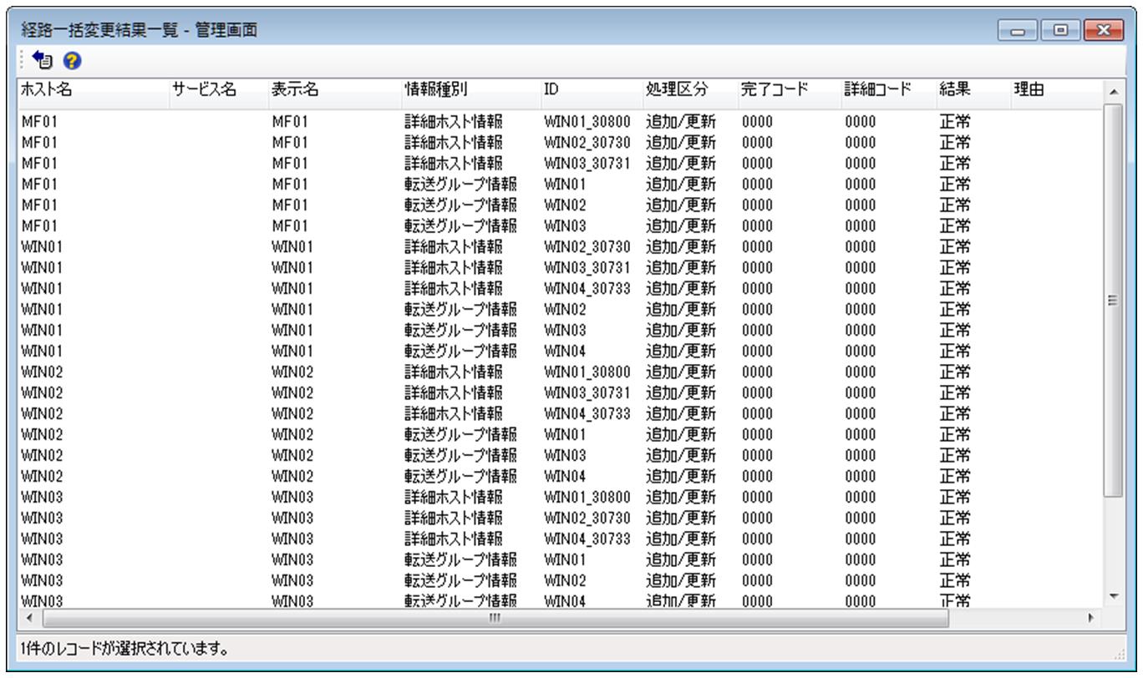Select WIN03 host row with ID WIN01_30800
The height and width of the screenshot is (678, 1143).
561,497
